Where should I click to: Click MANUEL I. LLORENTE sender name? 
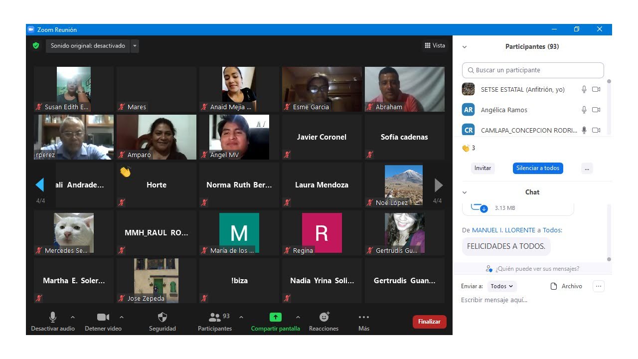point(503,230)
